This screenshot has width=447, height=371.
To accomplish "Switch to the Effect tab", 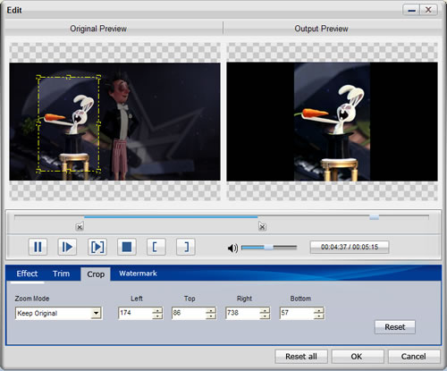I will (x=27, y=274).
